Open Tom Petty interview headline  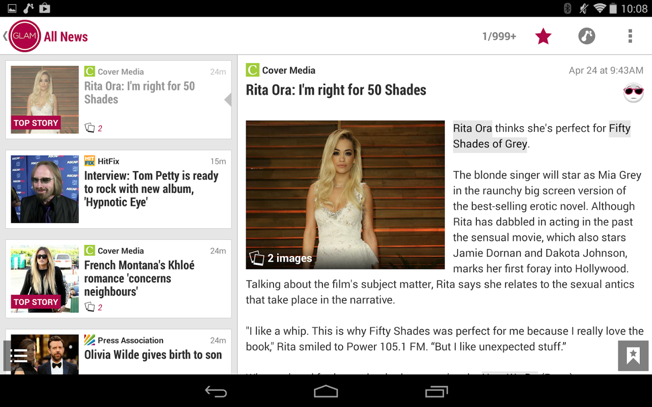pos(151,189)
